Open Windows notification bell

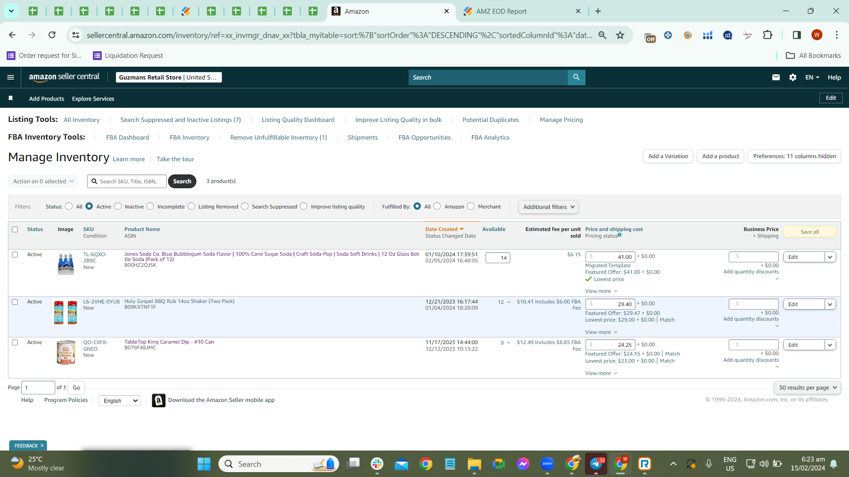834,464
